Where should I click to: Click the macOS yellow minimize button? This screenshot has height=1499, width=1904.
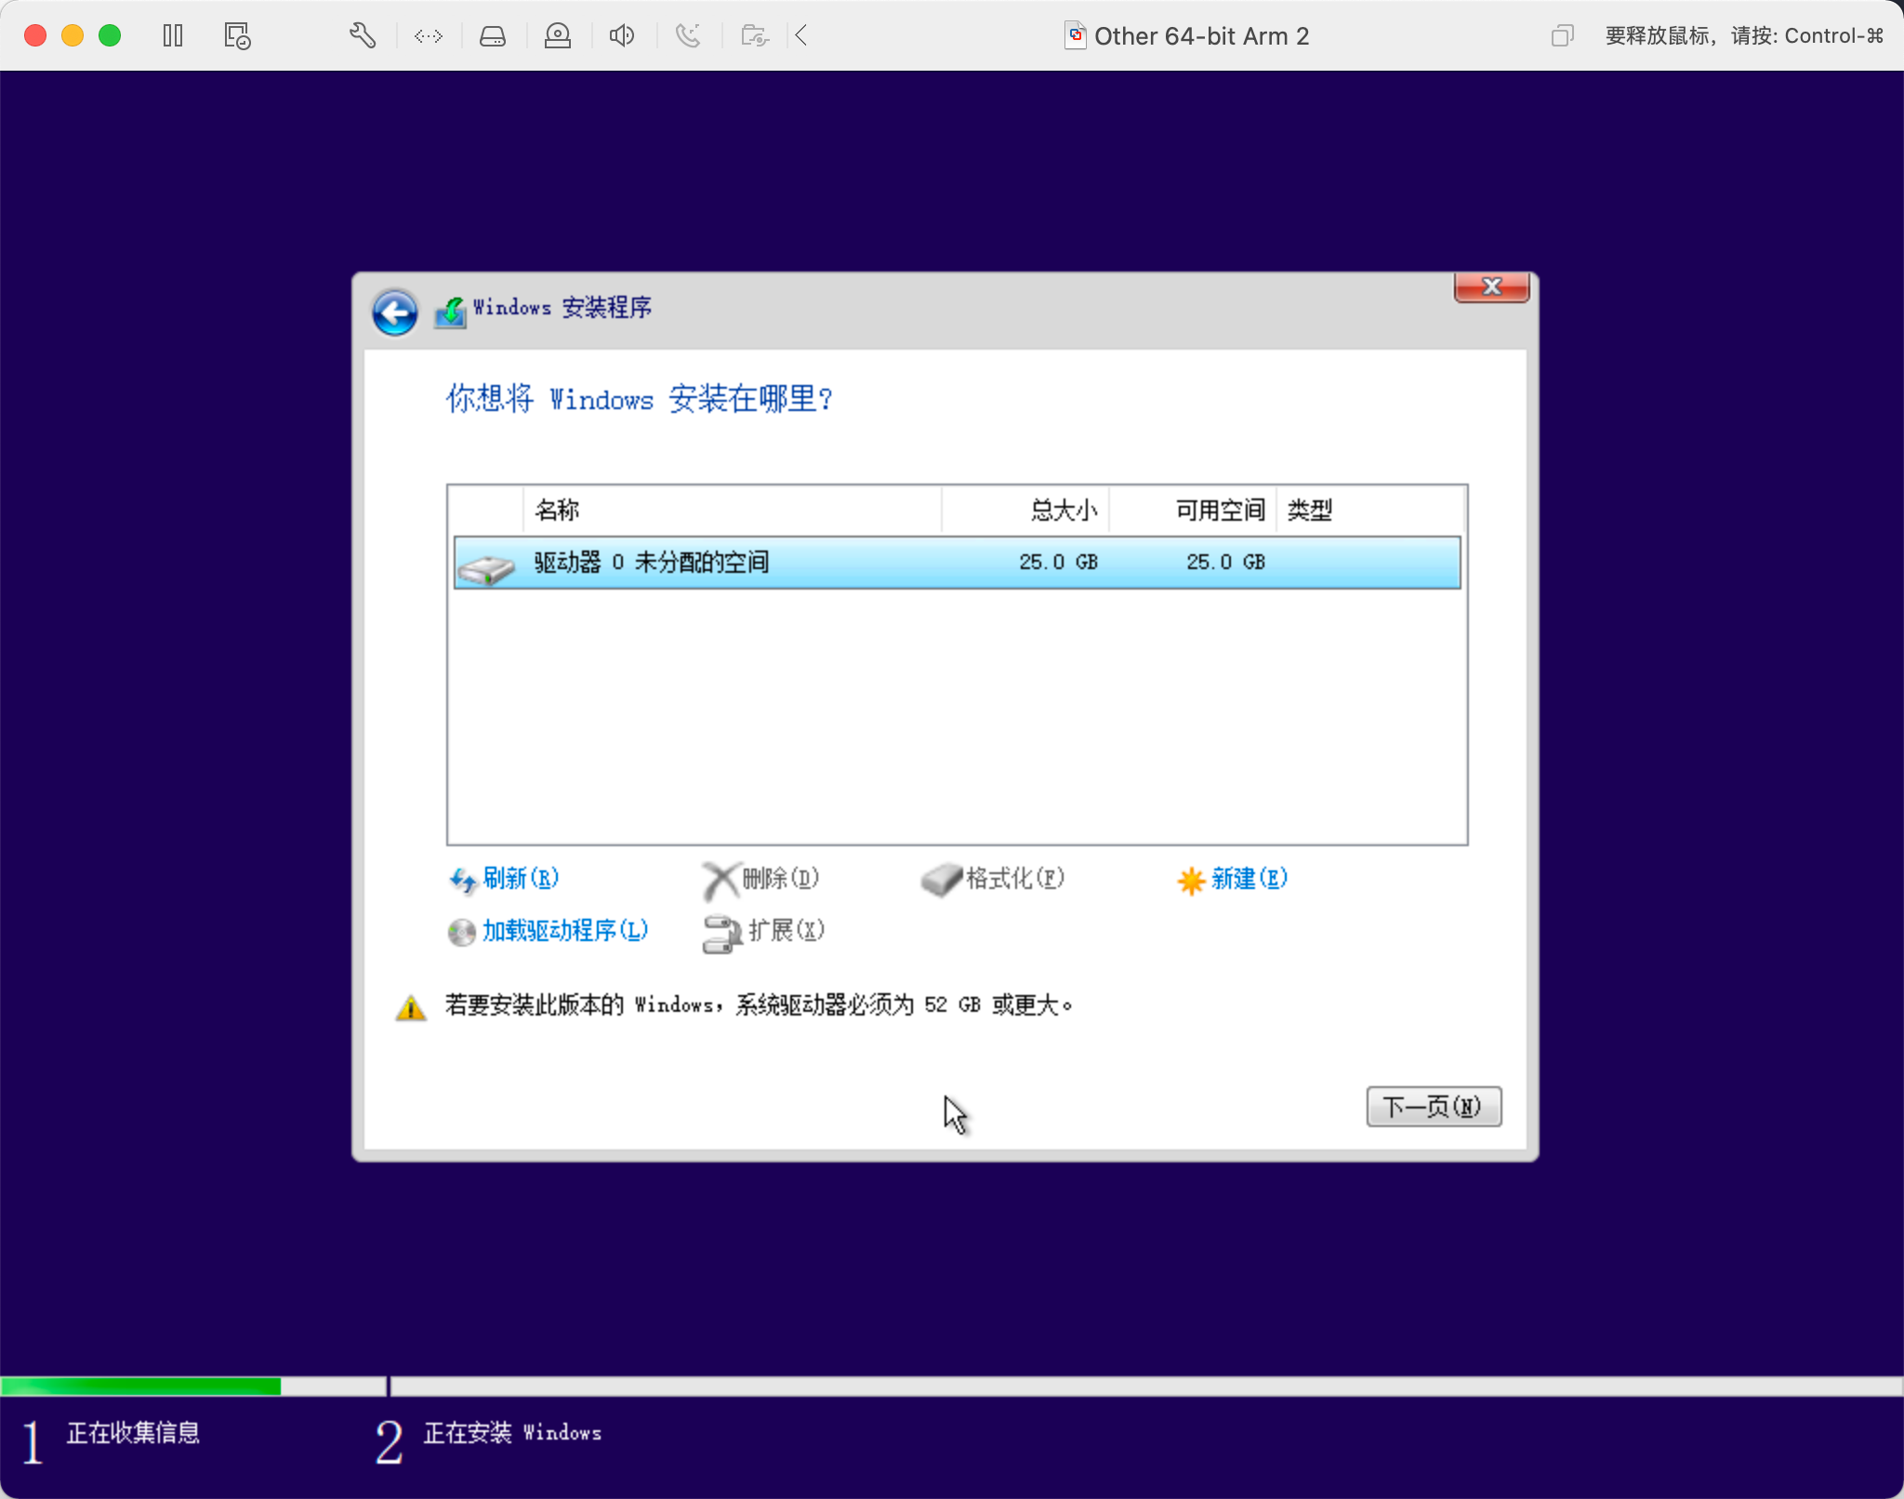pos(73,36)
